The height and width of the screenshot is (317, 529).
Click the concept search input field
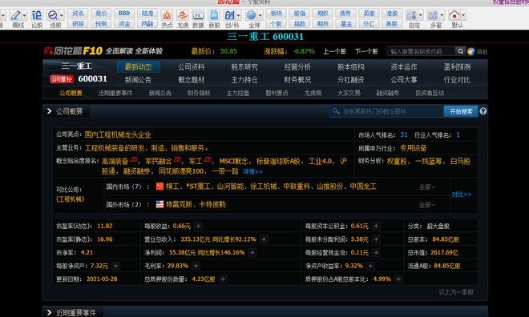click(x=386, y=111)
